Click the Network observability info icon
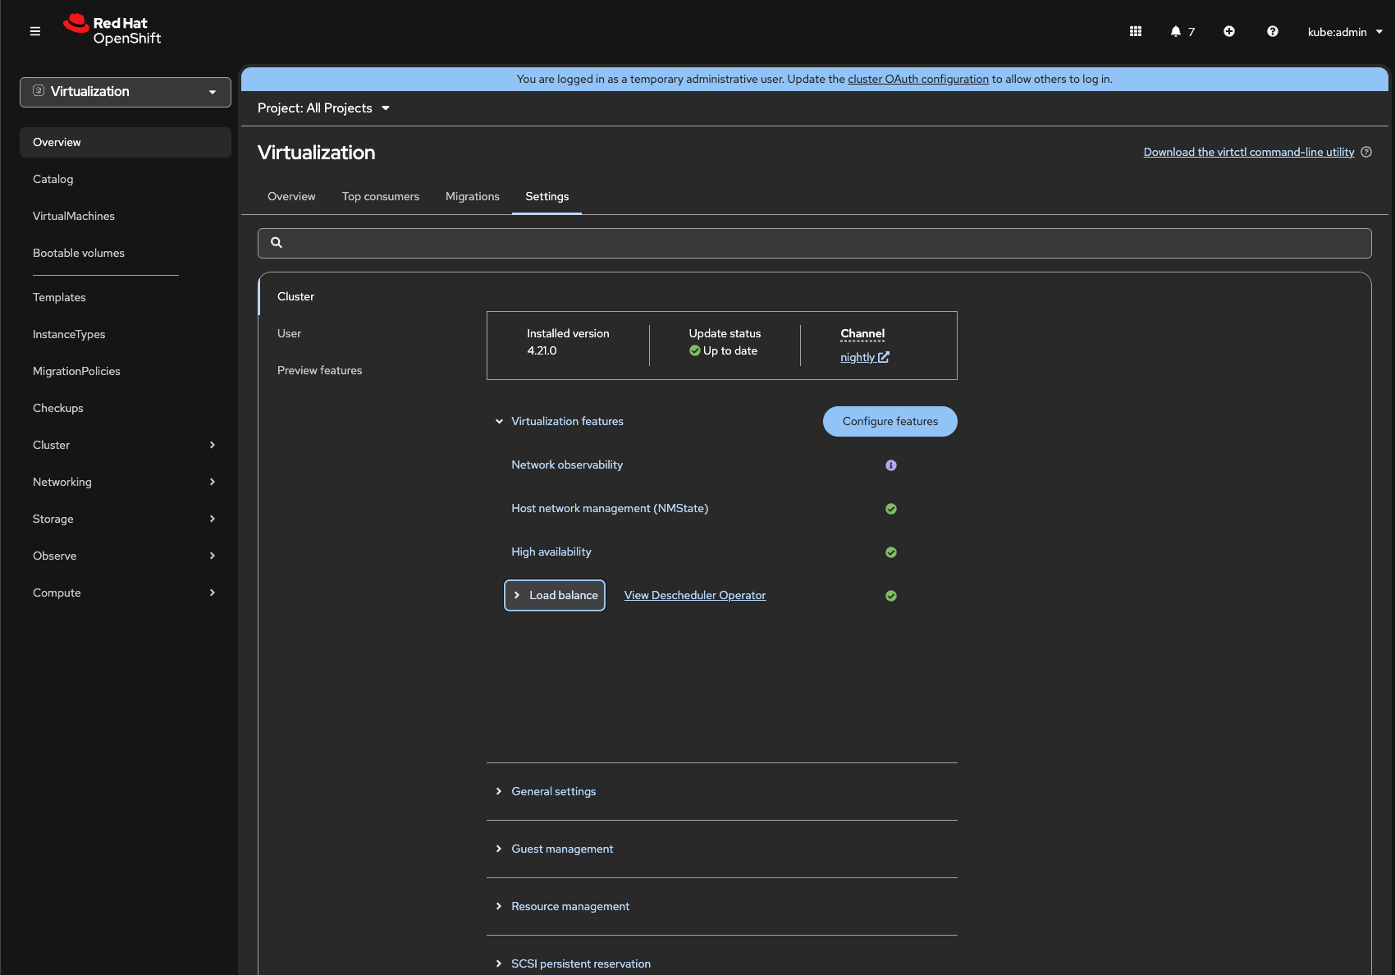The width and height of the screenshot is (1395, 975). (891, 465)
